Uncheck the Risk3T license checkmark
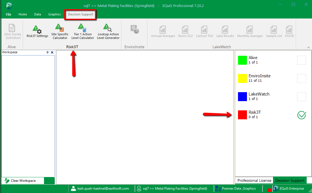 pyautogui.click(x=301, y=115)
